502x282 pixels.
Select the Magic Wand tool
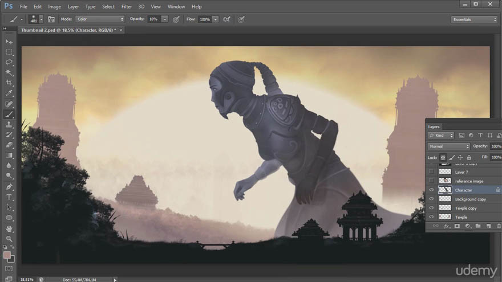9,72
